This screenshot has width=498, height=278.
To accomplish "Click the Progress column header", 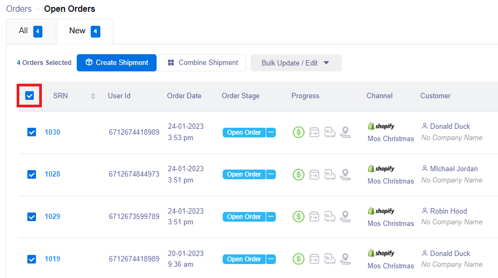I will tap(305, 96).
